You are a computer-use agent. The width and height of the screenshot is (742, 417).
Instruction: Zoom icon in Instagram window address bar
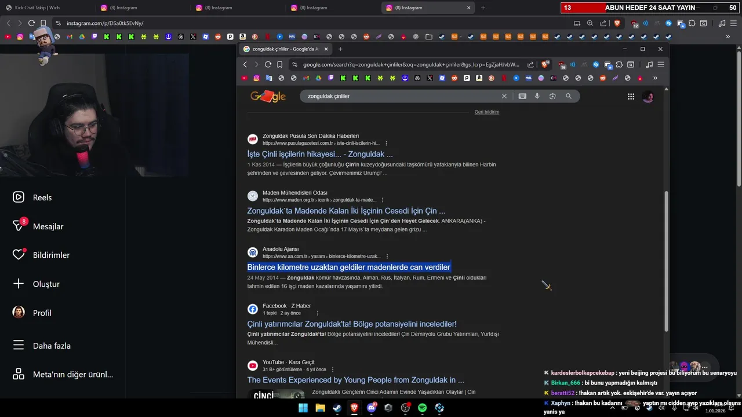(x=590, y=23)
